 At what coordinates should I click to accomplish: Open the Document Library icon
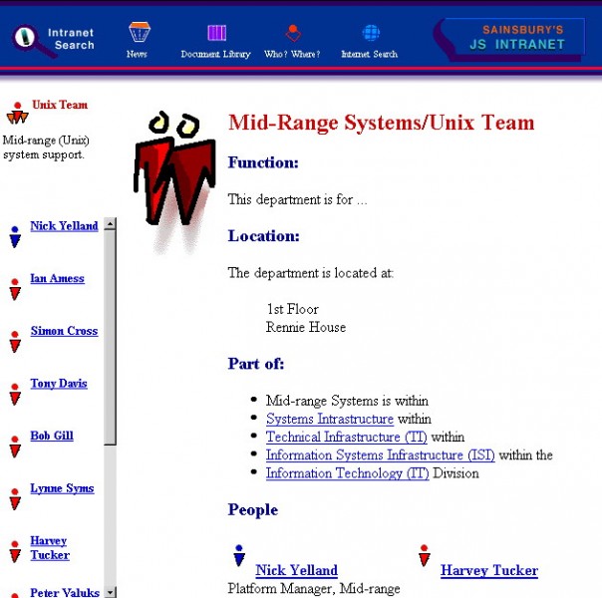pyautogui.click(x=216, y=33)
